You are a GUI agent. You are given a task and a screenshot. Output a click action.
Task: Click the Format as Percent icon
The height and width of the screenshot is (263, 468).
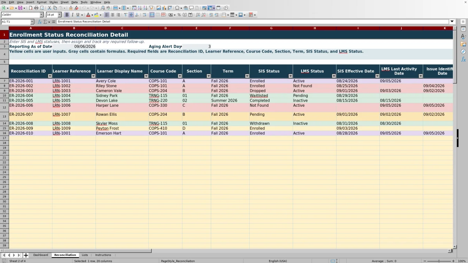[x=179, y=15]
